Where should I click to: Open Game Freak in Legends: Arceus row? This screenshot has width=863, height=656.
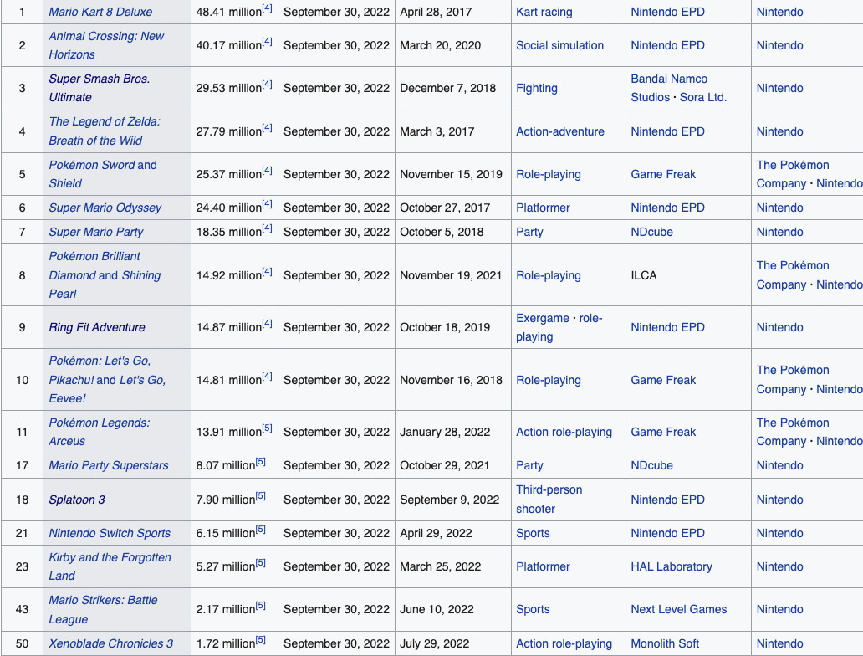coord(663,432)
